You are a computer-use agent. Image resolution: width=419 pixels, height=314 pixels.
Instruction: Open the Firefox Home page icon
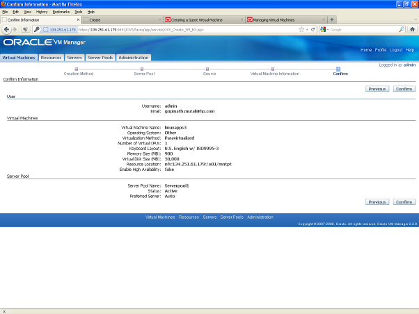(x=412, y=30)
